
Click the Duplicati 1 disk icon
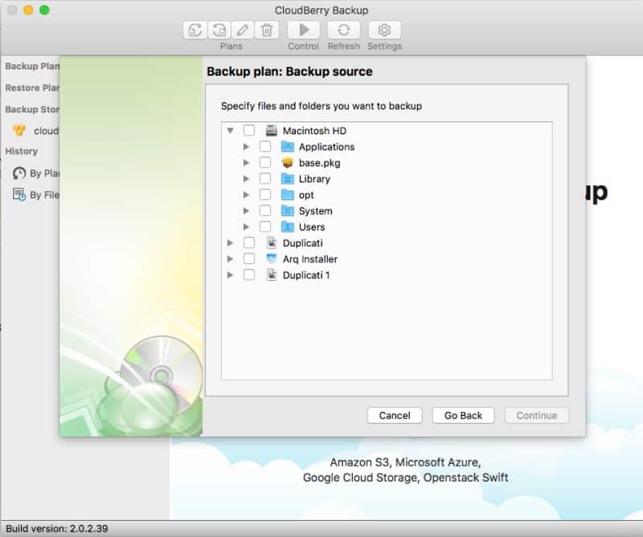272,275
